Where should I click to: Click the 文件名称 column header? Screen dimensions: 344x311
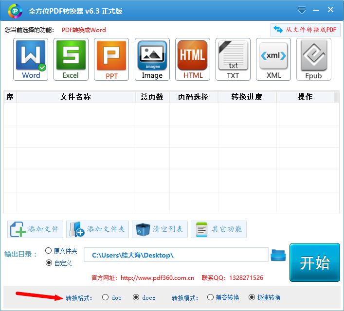(x=76, y=97)
